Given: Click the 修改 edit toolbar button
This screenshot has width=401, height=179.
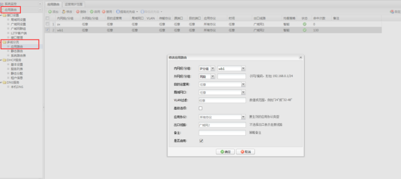Looking at the screenshot, I should point(67,12).
